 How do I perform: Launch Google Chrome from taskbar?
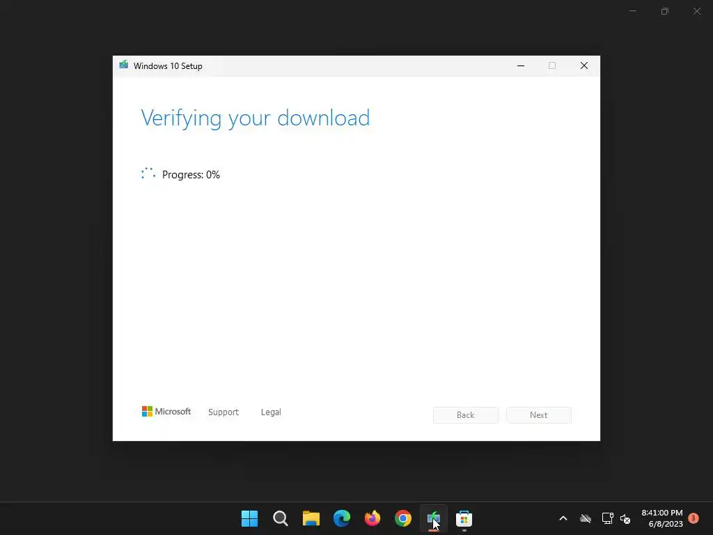pyautogui.click(x=403, y=518)
